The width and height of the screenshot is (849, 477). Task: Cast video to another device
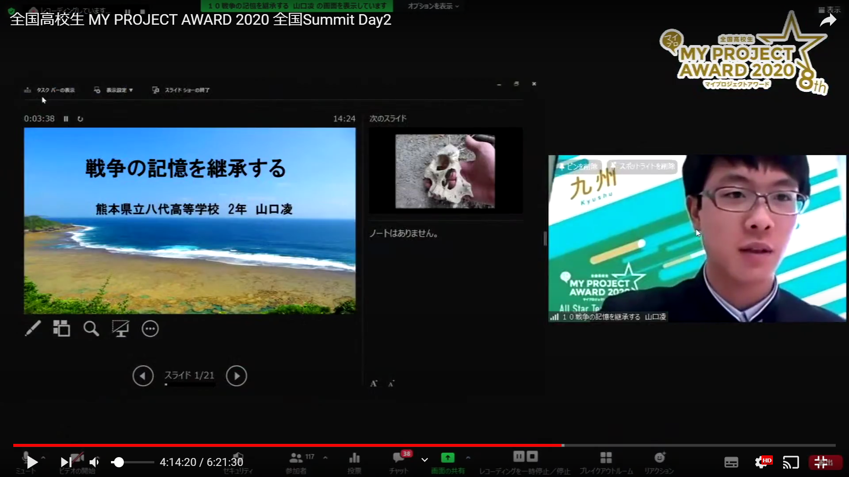(791, 462)
